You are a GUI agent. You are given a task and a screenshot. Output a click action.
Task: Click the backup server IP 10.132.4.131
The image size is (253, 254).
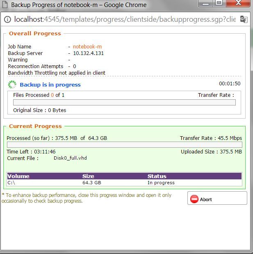click(89, 53)
